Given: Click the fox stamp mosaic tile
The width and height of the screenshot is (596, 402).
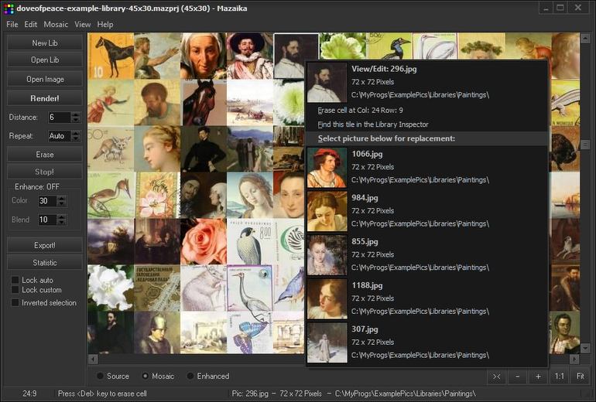Looking at the screenshot, I should 111,148.
